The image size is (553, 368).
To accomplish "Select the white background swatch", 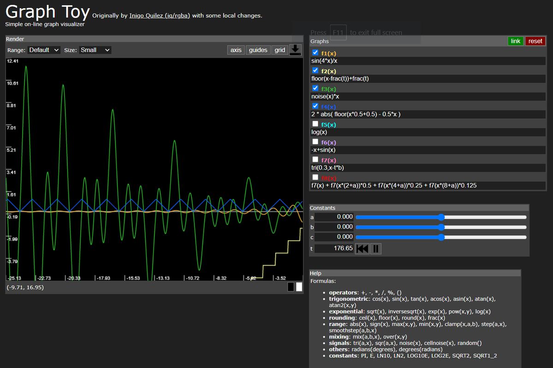I will pyautogui.click(x=299, y=287).
